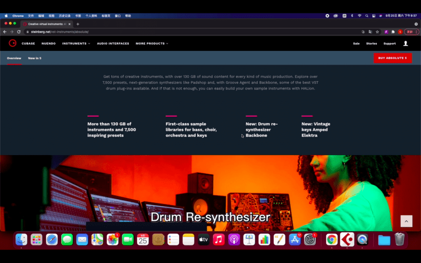421x263 pixels.
Task: Open Finder from the dock
Action: (21, 239)
